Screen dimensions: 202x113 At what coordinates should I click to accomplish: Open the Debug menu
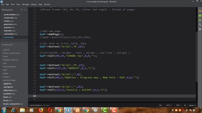click(34, 4)
